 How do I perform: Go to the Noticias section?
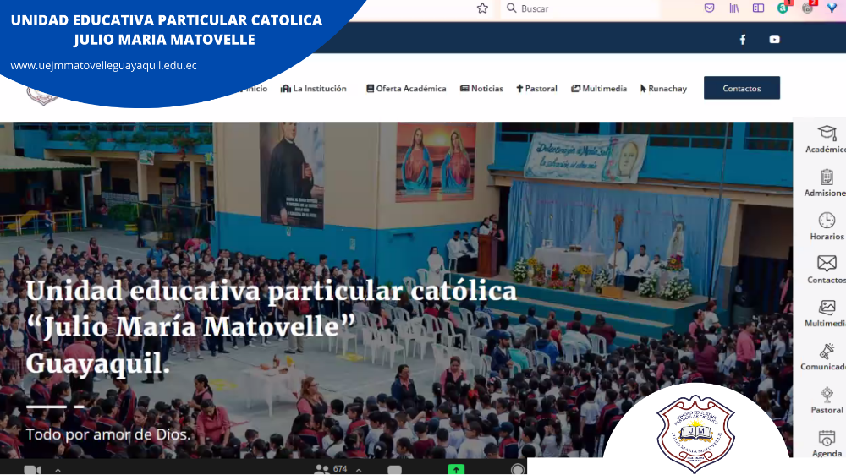pyautogui.click(x=482, y=89)
